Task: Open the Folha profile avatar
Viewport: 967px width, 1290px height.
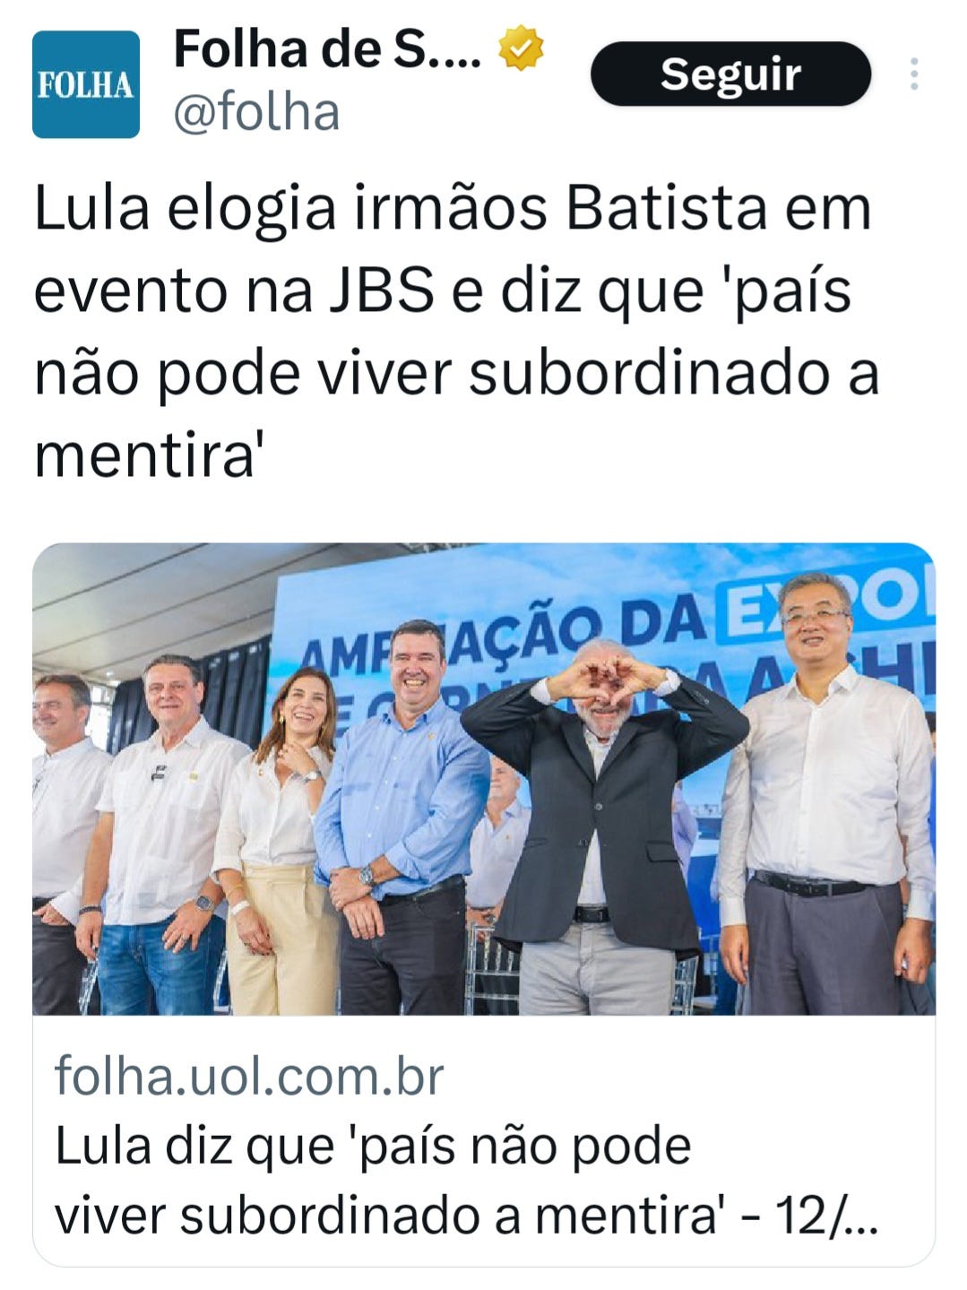Action: click(86, 84)
